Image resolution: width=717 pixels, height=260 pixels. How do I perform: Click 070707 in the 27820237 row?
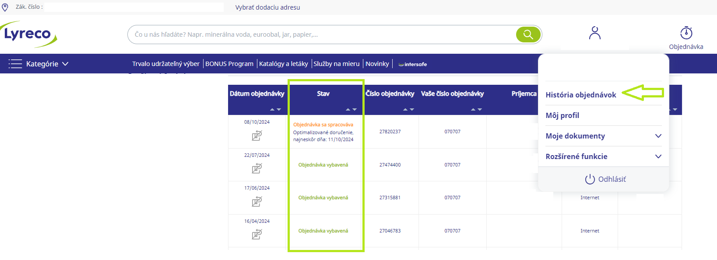pyautogui.click(x=453, y=132)
